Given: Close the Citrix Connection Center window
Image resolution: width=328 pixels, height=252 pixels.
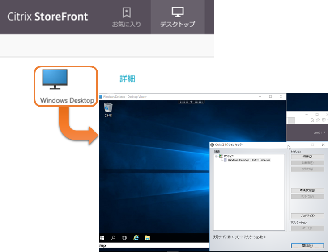Looking at the screenshot, I should (x=323, y=145).
